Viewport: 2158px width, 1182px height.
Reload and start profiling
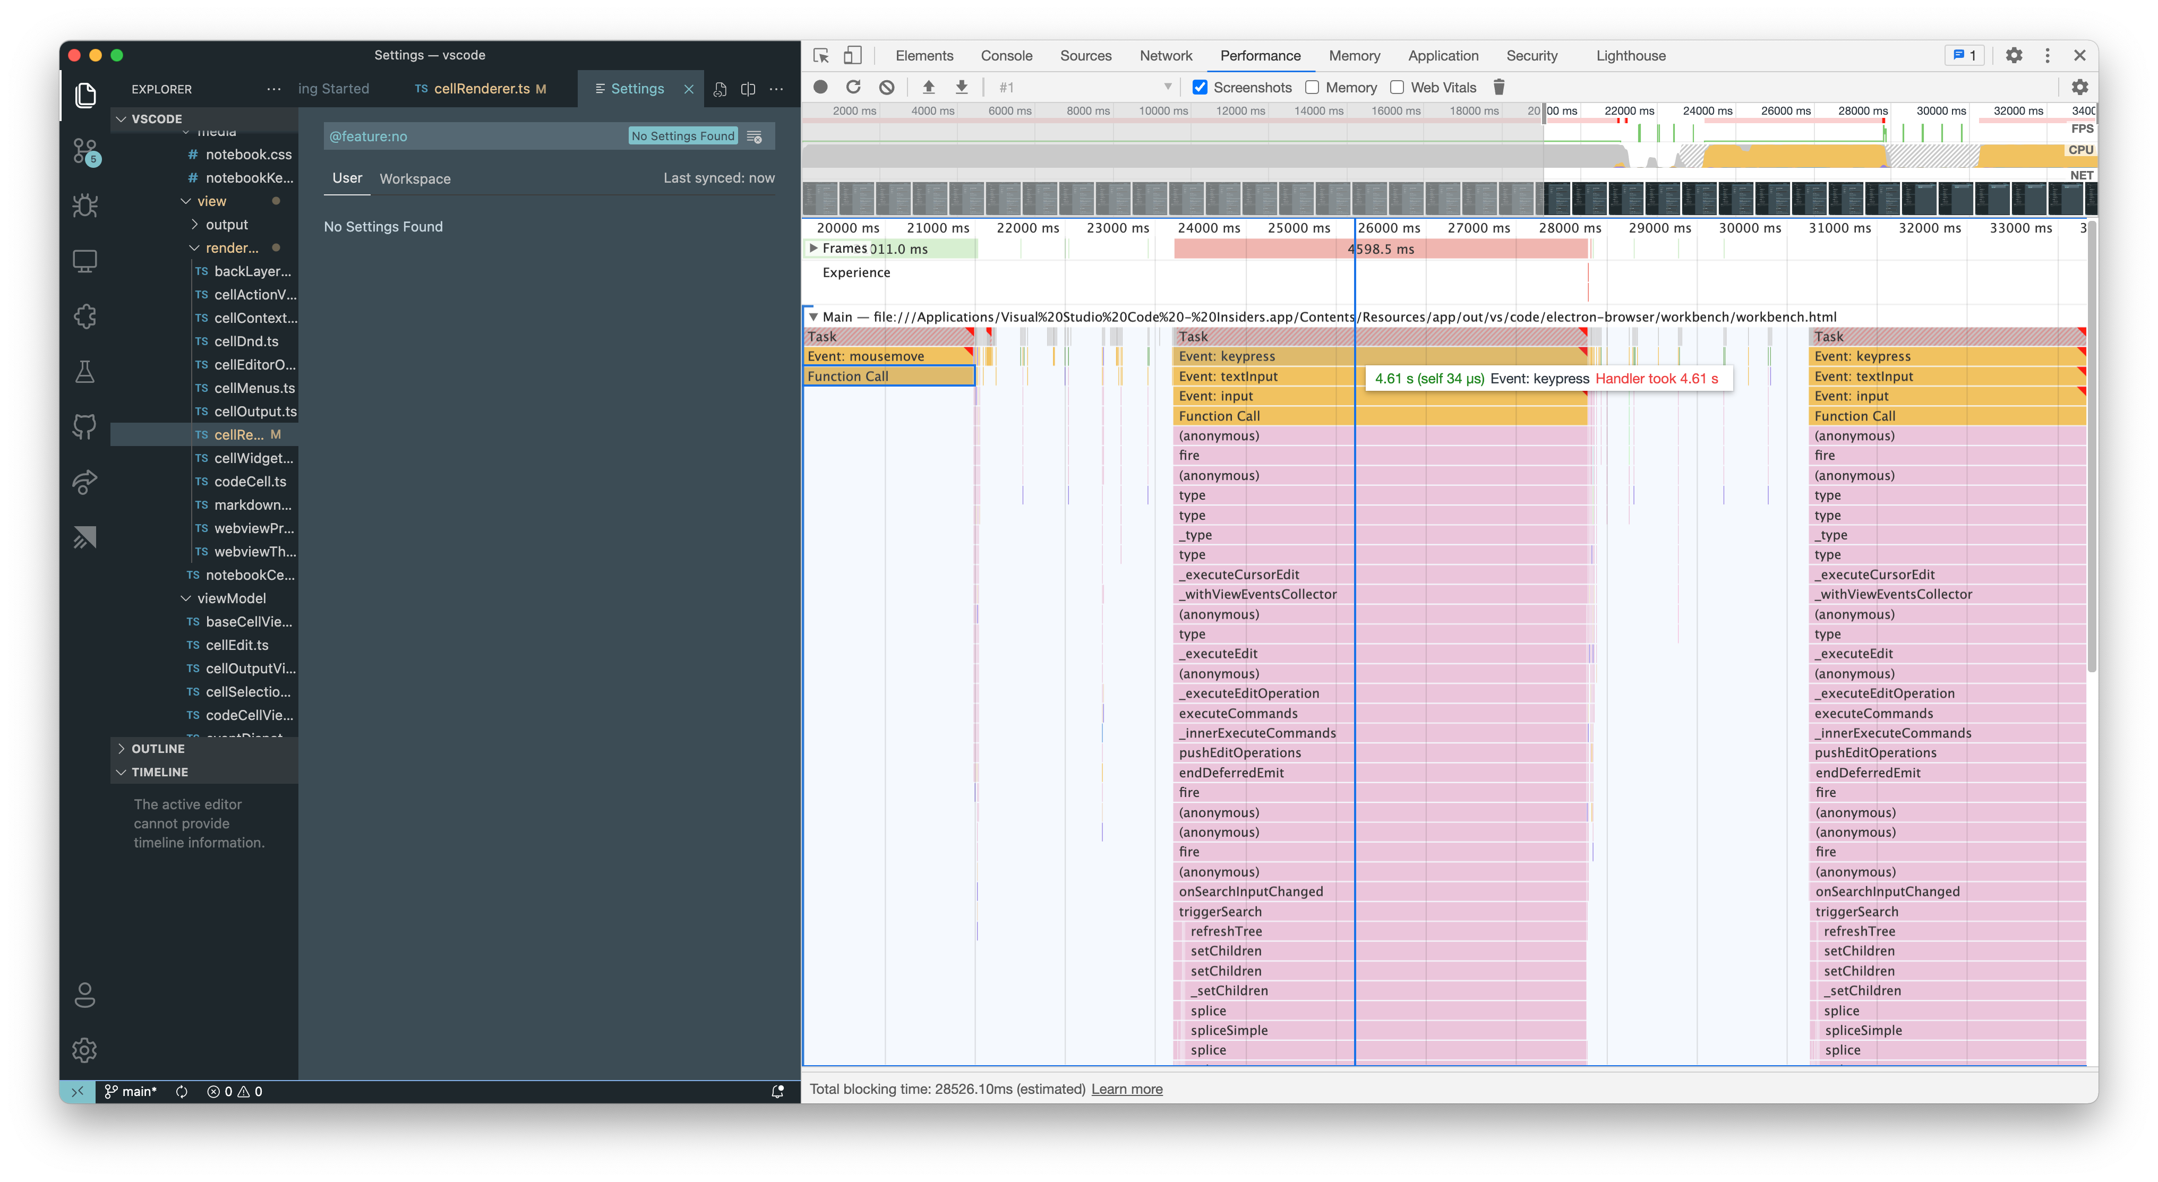point(854,87)
